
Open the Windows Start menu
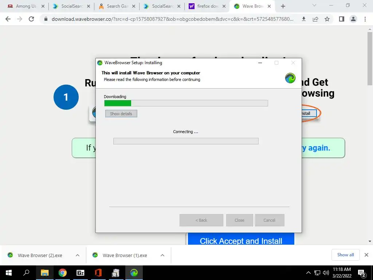tap(9, 273)
